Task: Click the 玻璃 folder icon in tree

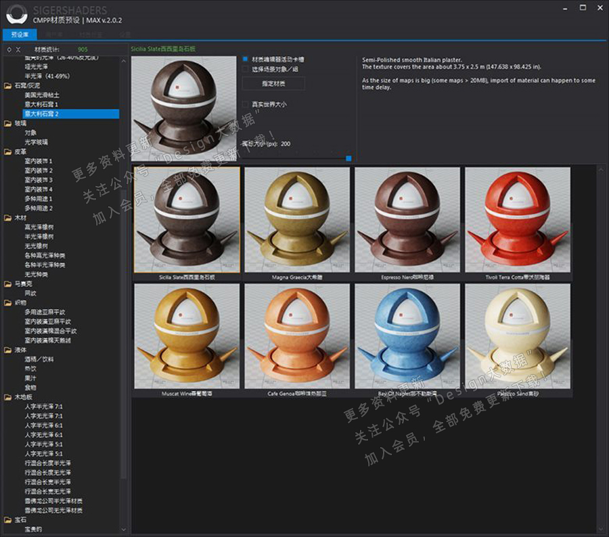Action: pyautogui.click(x=8, y=124)
